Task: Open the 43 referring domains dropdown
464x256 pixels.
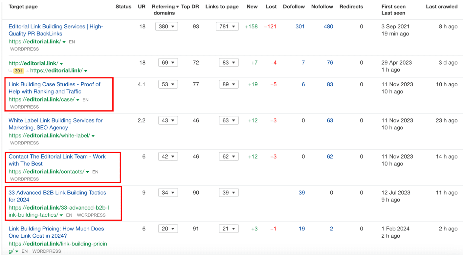Action: coord(168,121)
